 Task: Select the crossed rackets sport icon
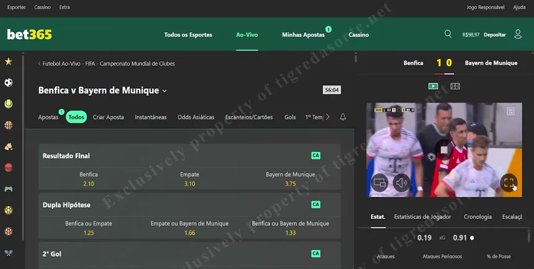pos(9,253)
